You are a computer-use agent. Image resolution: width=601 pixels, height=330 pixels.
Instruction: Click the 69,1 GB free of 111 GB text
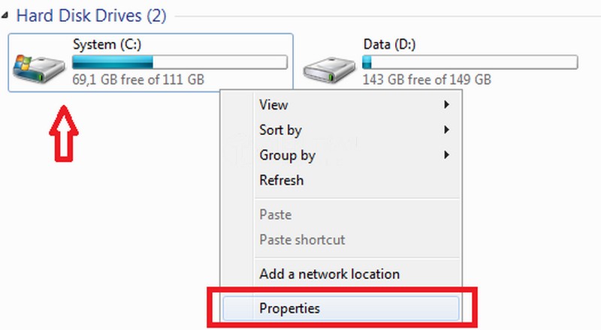(138, 79)
